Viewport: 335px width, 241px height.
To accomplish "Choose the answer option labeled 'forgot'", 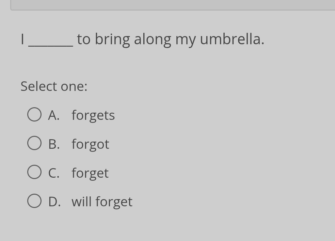I will pyautogui.click(x=90, y=144).
